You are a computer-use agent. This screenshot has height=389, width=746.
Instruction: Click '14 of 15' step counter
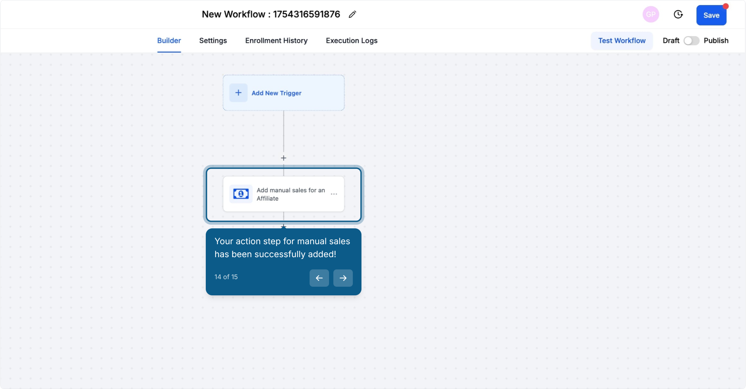[226, 277]
